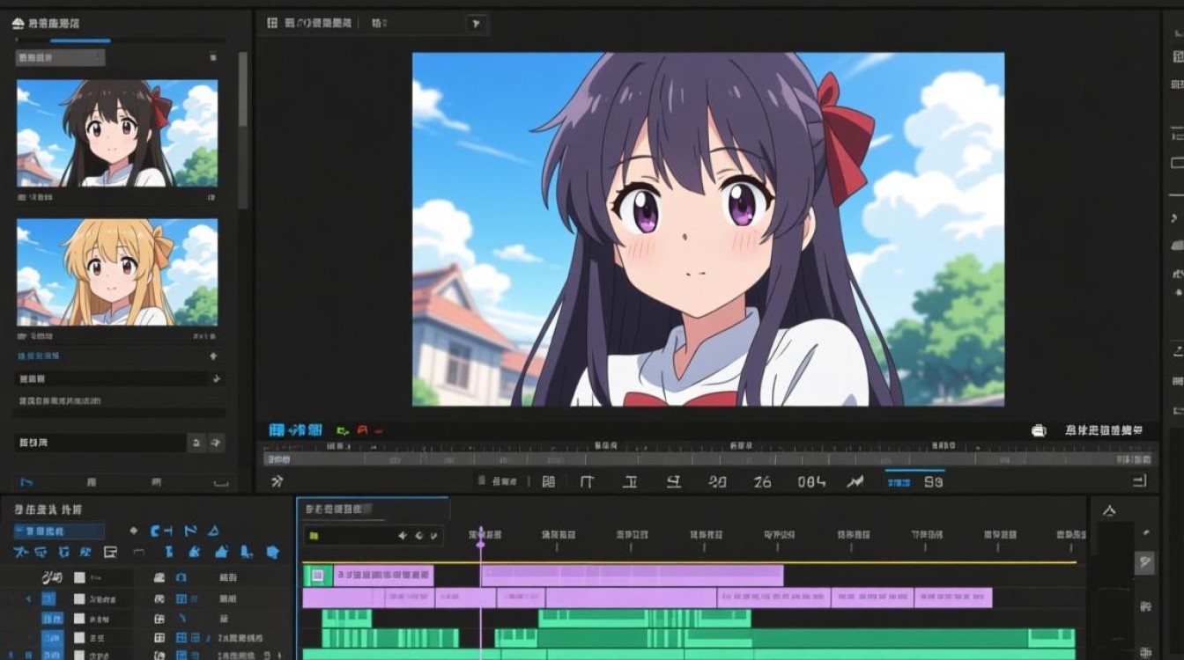The height and width of the screenshot is (660, 1184).
Task: Click the blue highlighted field in the tracks panel
Action: [x=59, y=532]
